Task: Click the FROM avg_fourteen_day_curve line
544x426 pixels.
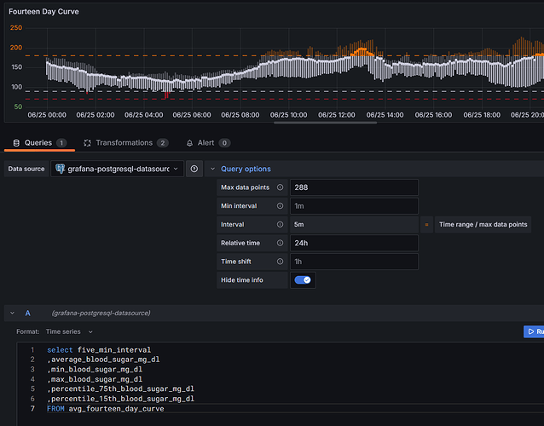Action: click(x=106, y=409)
